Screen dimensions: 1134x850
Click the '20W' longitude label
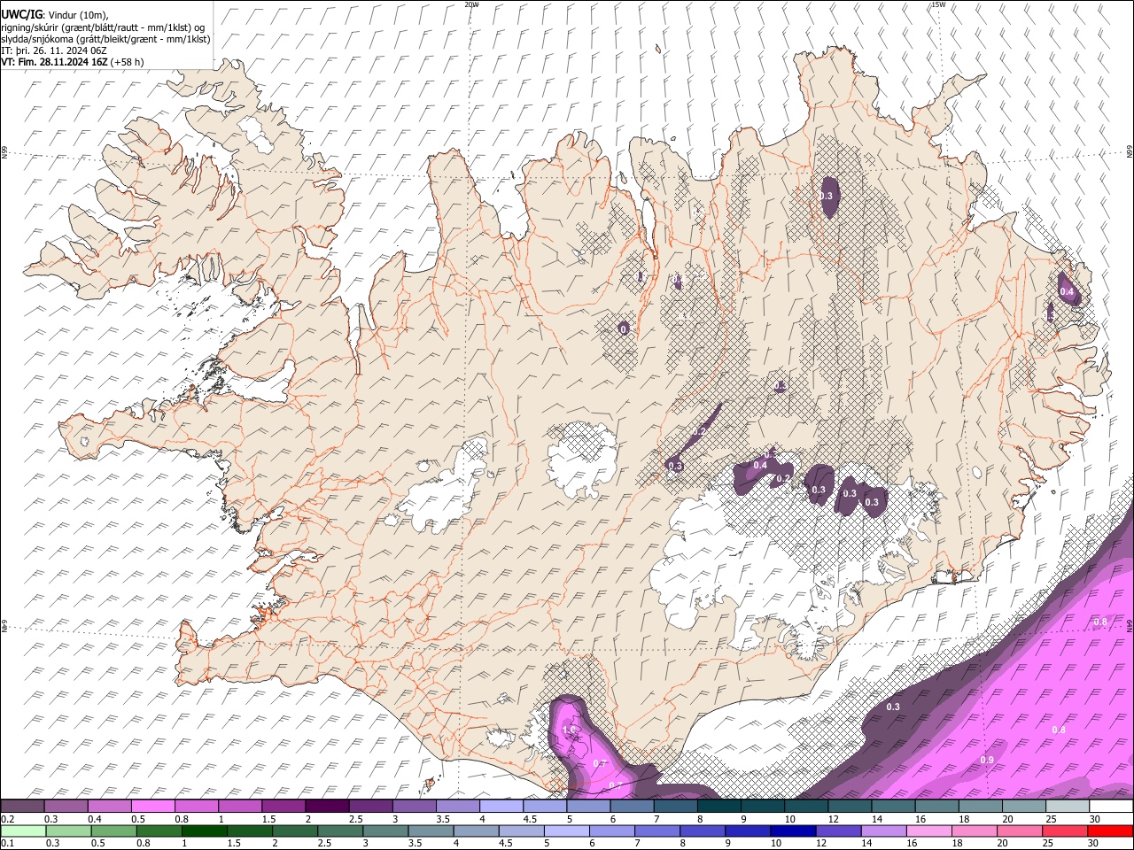click(471, 4)
